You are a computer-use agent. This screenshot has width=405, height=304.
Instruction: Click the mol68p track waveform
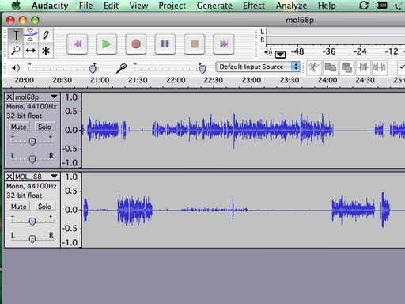click(244, 130)
